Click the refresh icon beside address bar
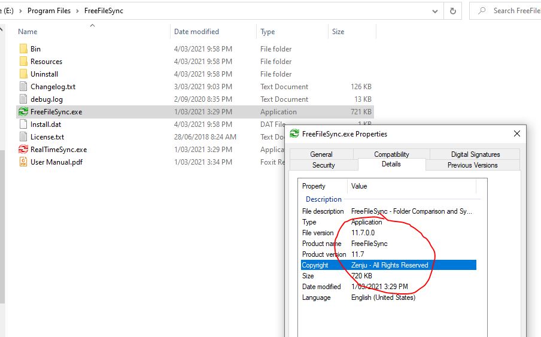This screenshot has height=337, width=541. [452, 11]
